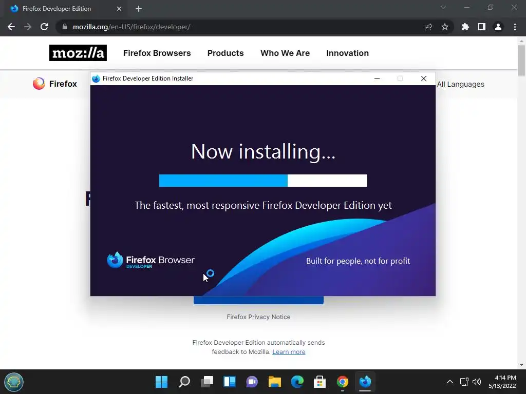Open the Products menu

(x=226, y=53)
